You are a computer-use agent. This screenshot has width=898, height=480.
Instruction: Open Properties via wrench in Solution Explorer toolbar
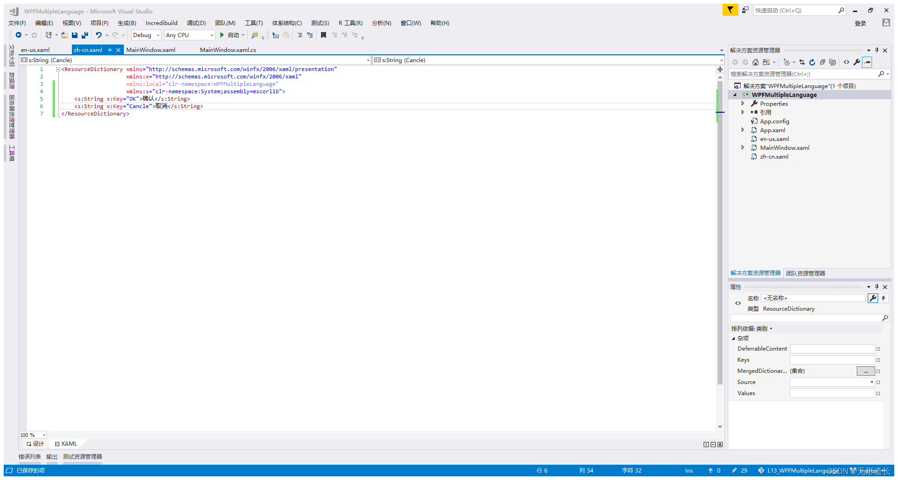pyautogui.click(x=857, y=62)
